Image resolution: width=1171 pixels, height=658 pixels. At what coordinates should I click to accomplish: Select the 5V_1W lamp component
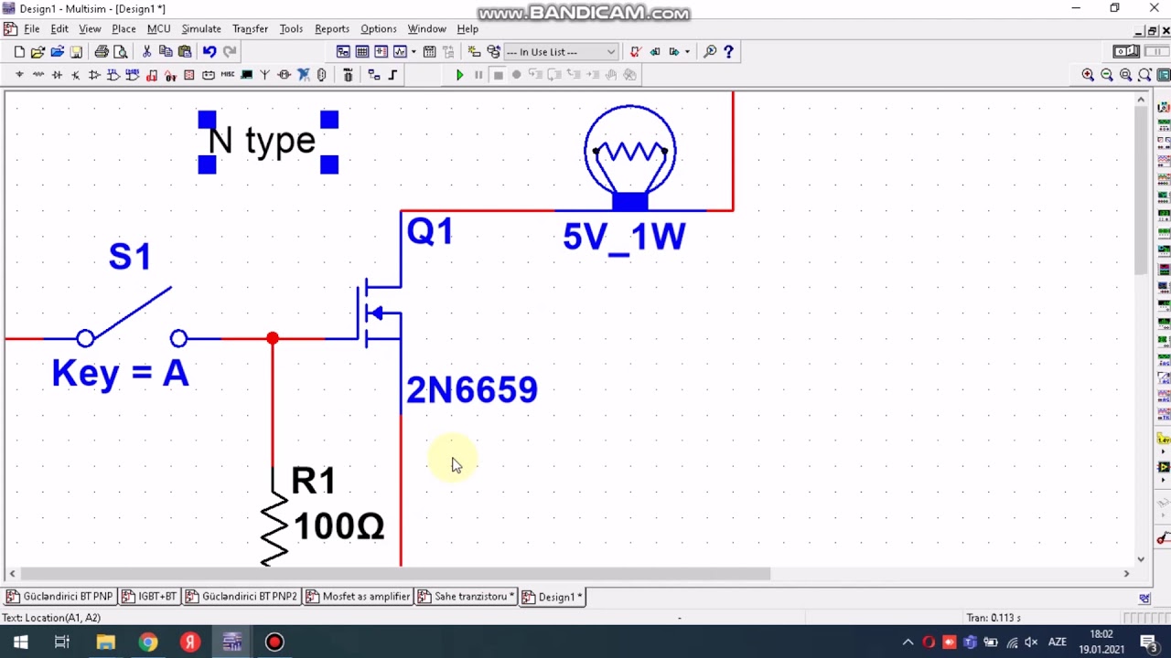630,159
